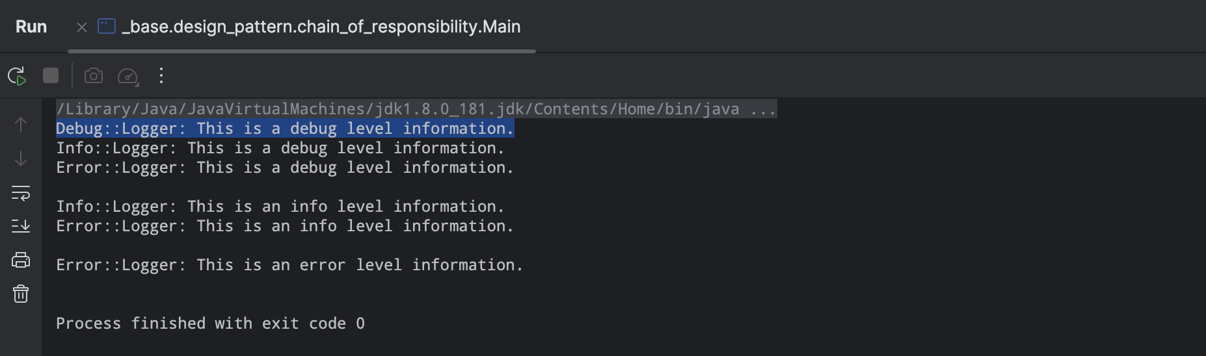Click the Stop process square icon
This screenshot has width=1206, height=356.
[51, 76]
